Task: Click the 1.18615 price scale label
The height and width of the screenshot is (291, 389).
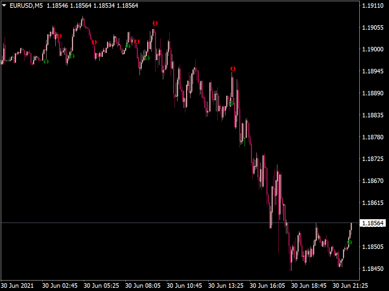Action: [373, 202]
